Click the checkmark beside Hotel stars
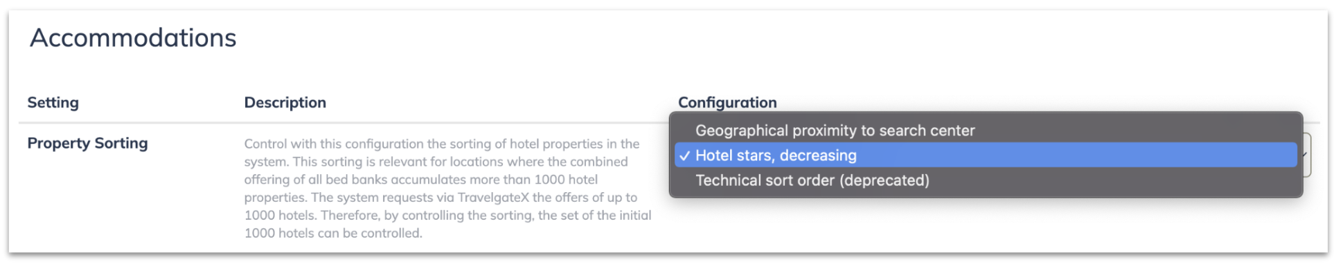1334x264 pixels. coord(684,156)
